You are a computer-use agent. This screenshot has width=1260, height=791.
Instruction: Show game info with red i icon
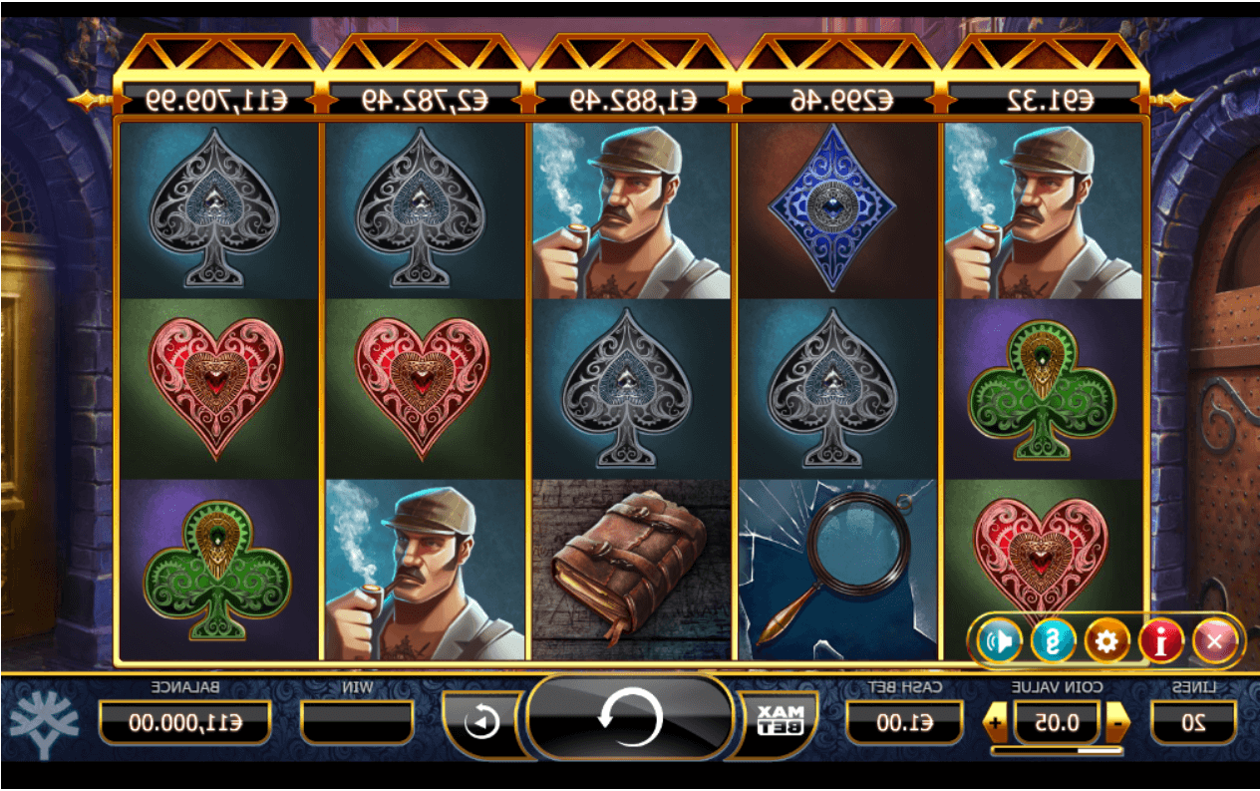pyautogui.click(x=1160, y=641)
